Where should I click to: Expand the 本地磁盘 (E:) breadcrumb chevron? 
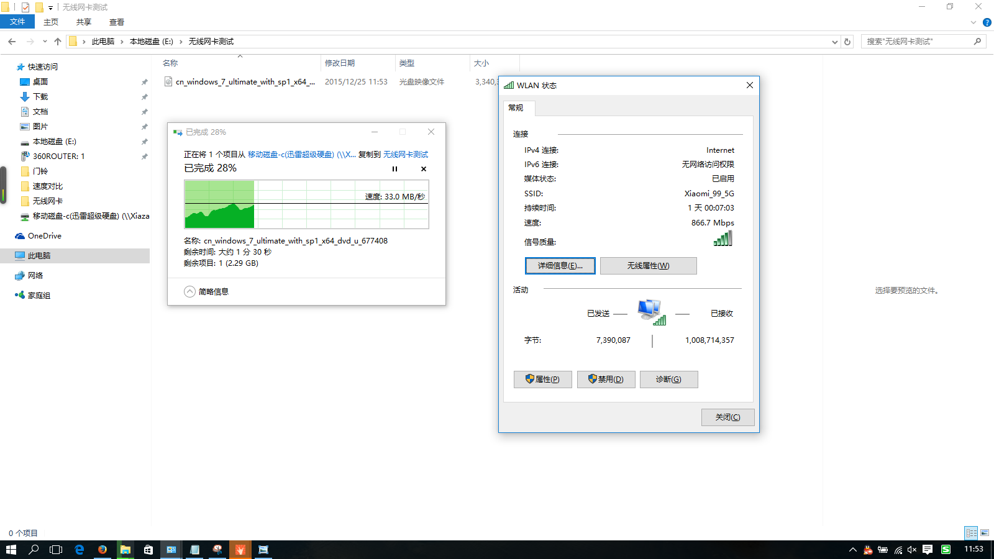point(181,42)
